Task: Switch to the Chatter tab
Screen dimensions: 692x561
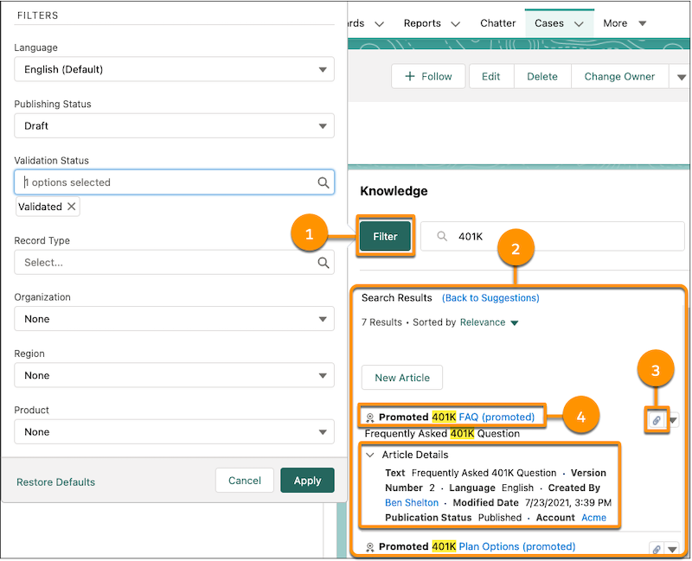Action: pos(497,23)
